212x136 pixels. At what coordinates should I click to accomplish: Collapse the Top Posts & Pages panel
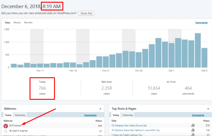tap(208, 109)
